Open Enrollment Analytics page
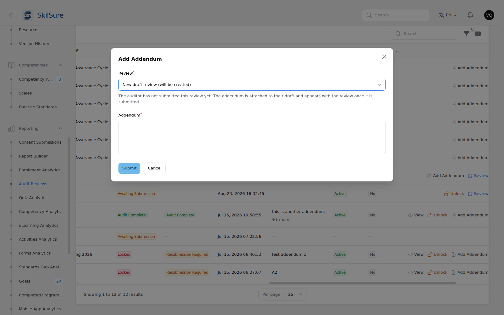504x315 pixels. click(x=40, y=170)
